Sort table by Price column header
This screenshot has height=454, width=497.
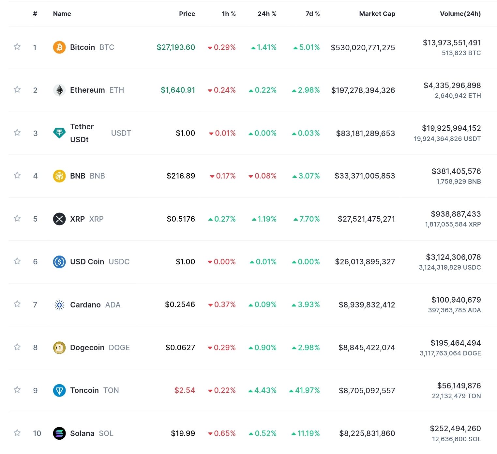pyautogui.click(x=187, y=14)
